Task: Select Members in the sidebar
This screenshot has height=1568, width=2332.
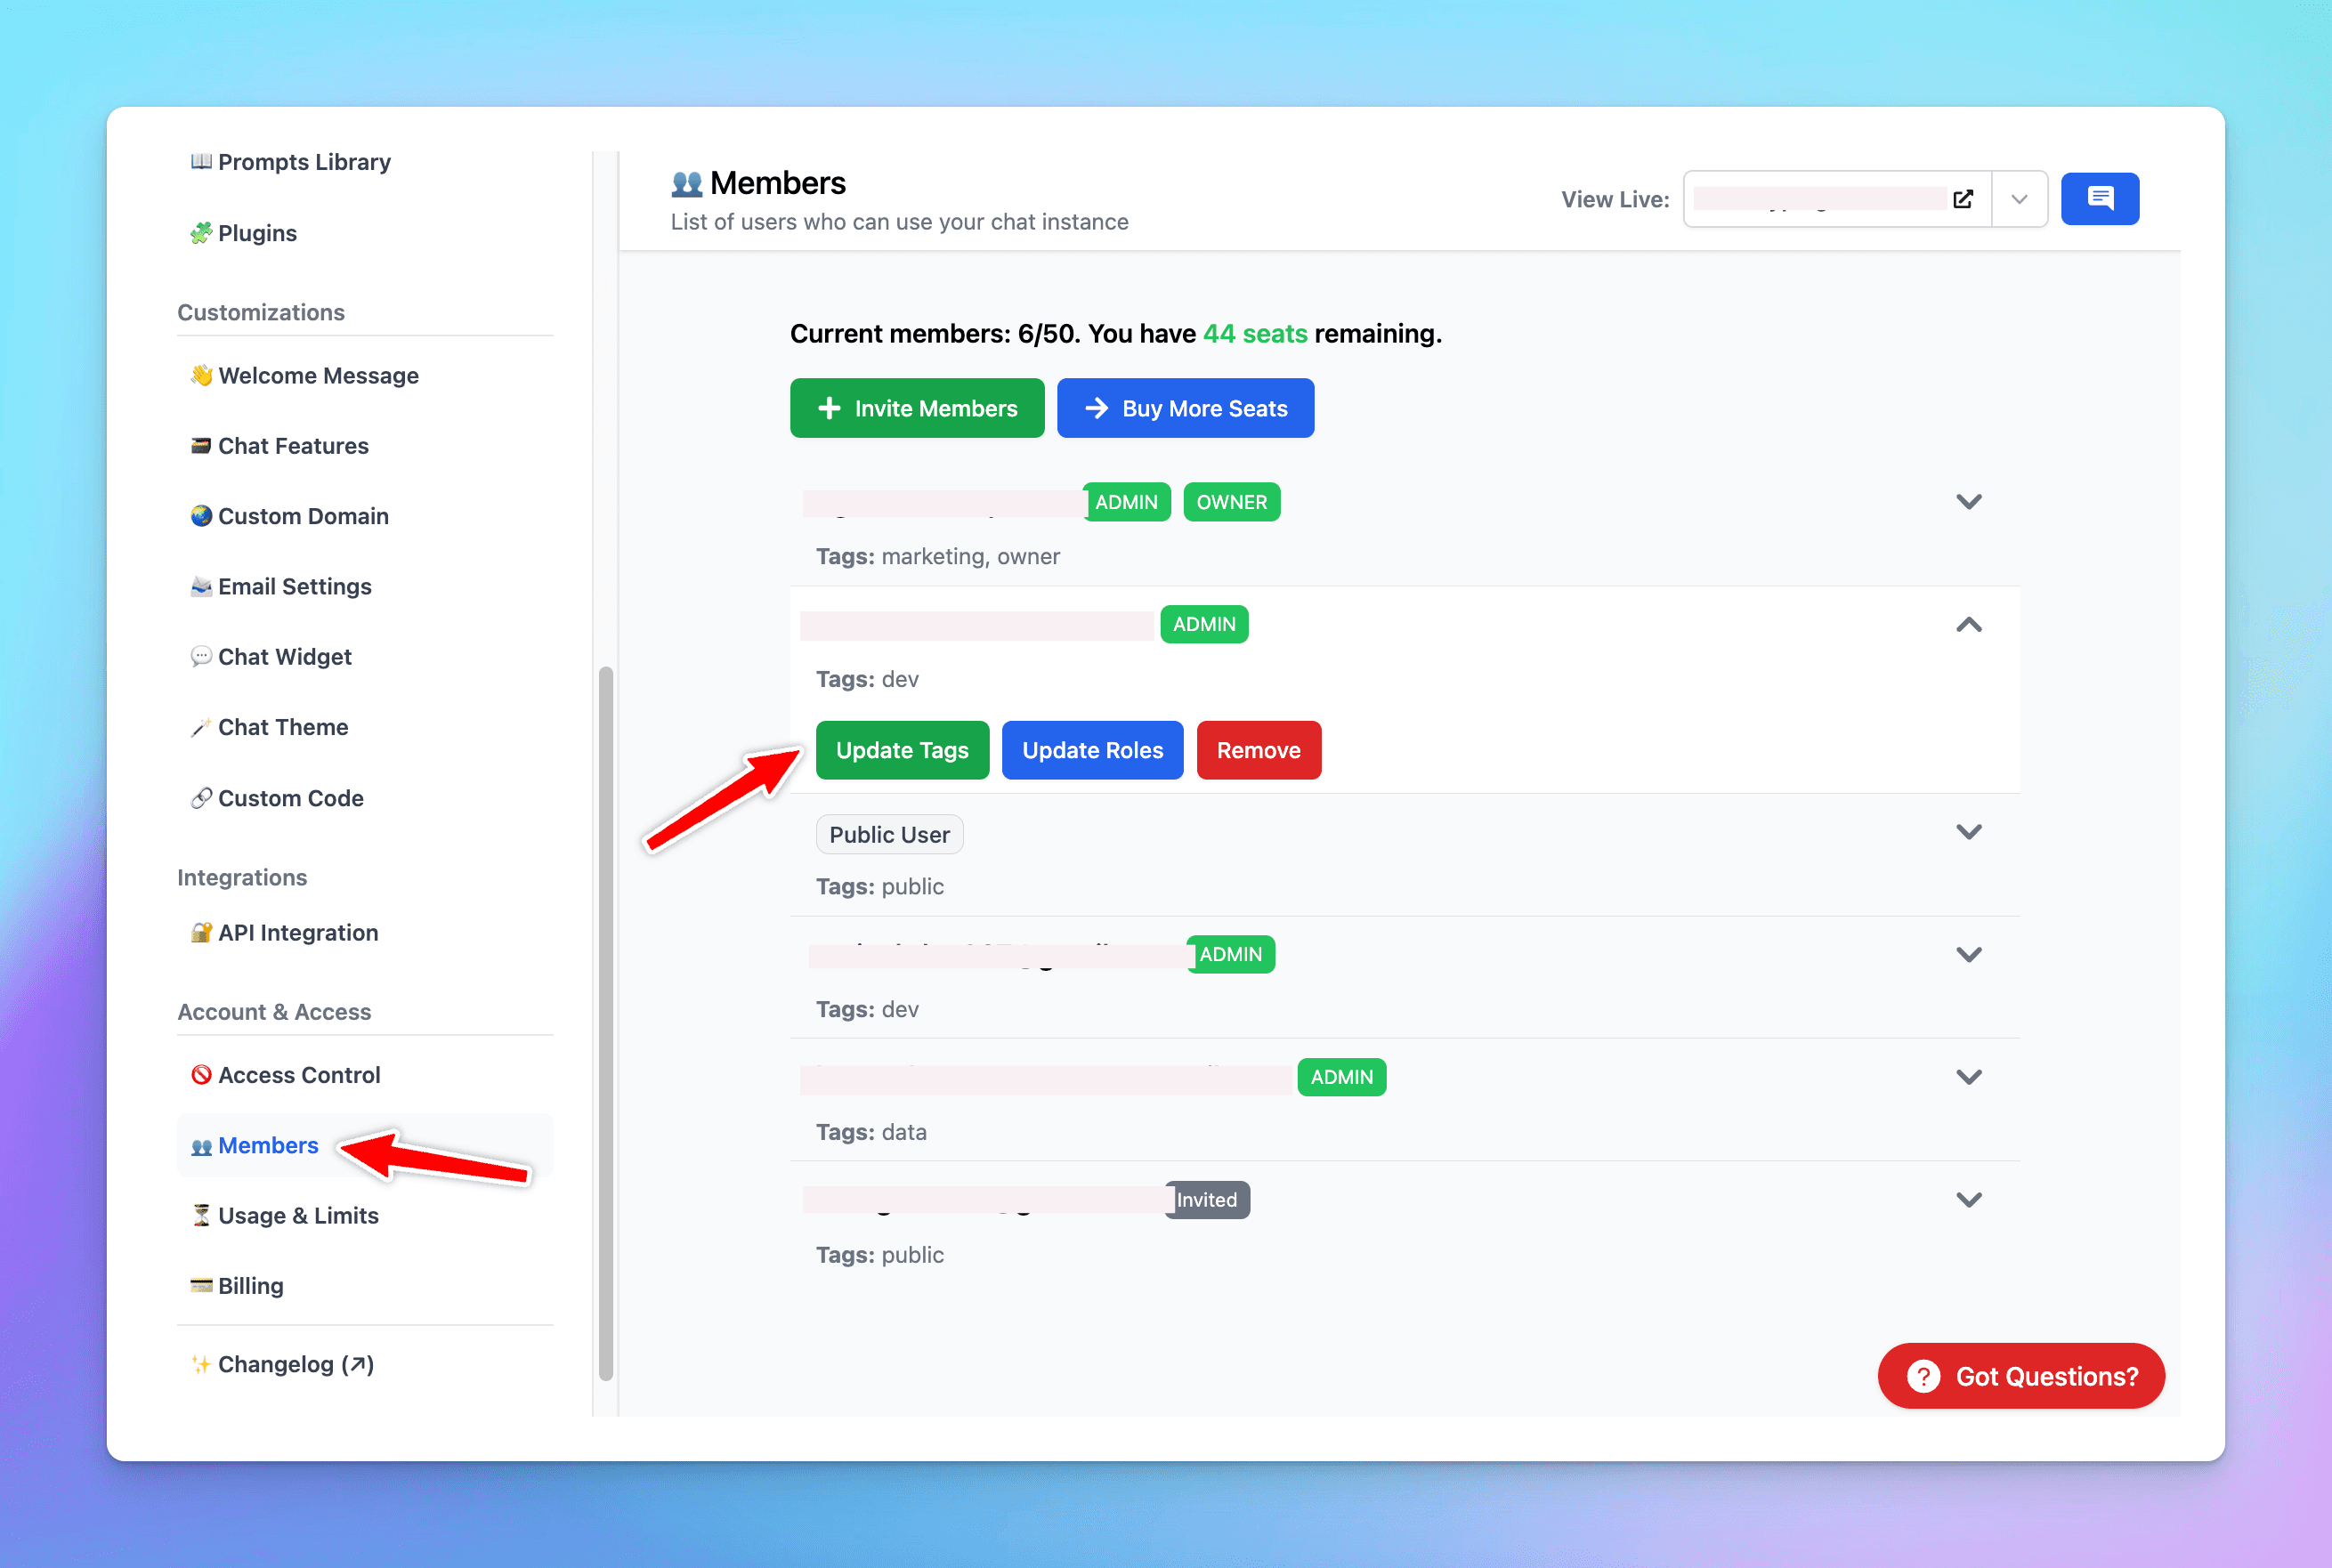Action: click(x=267, y=1145)
